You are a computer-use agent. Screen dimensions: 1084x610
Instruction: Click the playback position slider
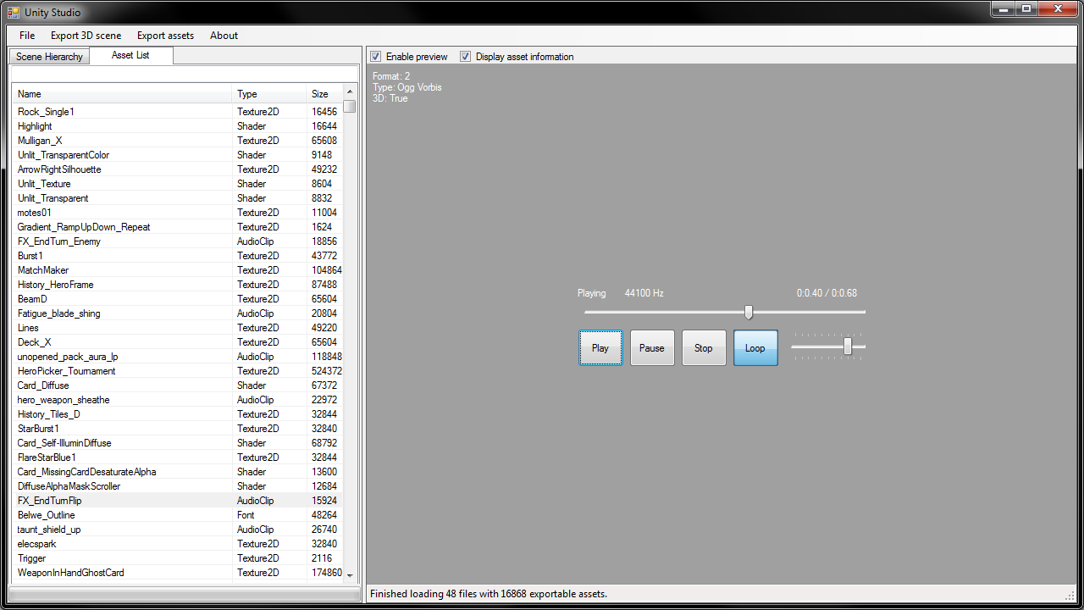(x=748, y=312)
